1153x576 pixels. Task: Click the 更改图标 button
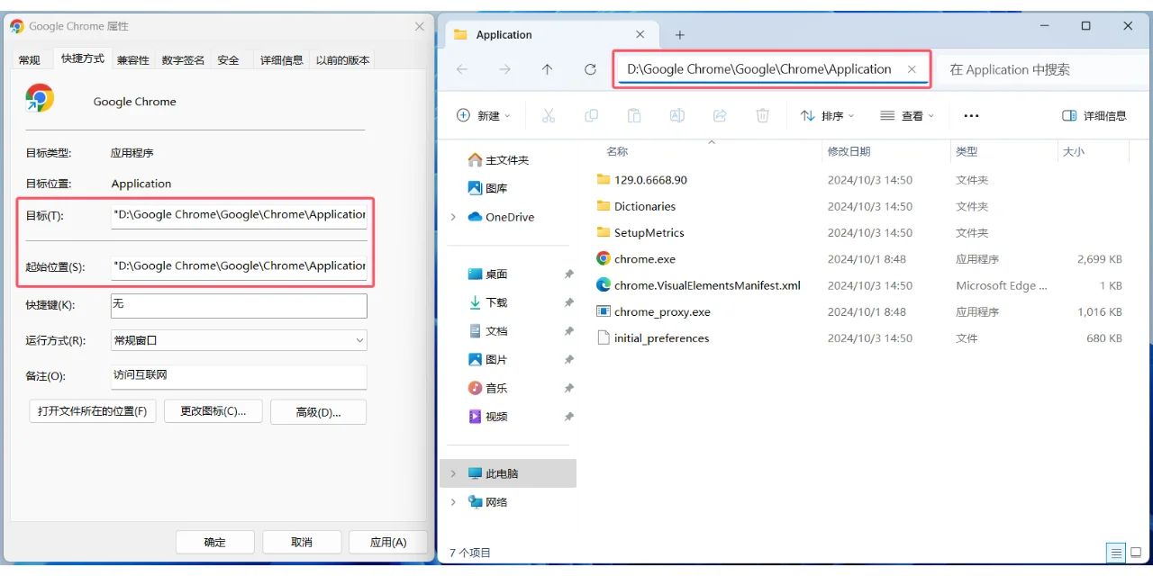tap(213, 411)
